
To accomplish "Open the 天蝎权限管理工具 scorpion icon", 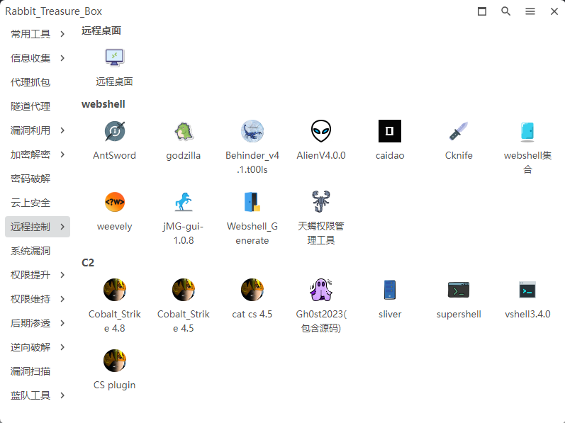I will [321, 201].
